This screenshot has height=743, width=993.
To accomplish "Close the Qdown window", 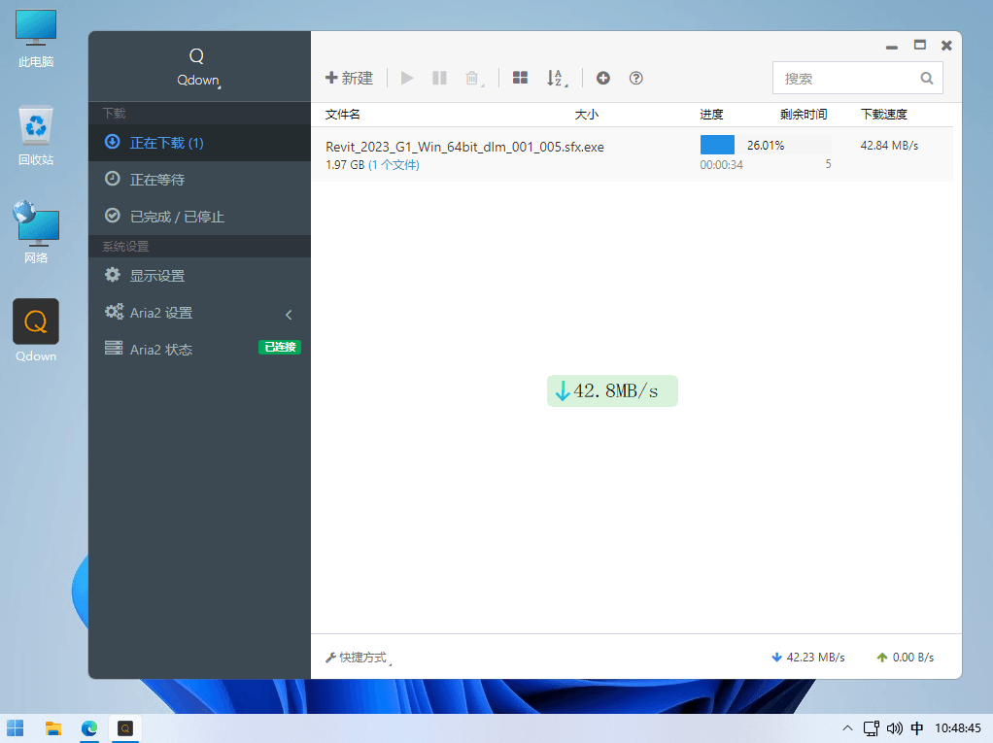I will tap(946, 45).
